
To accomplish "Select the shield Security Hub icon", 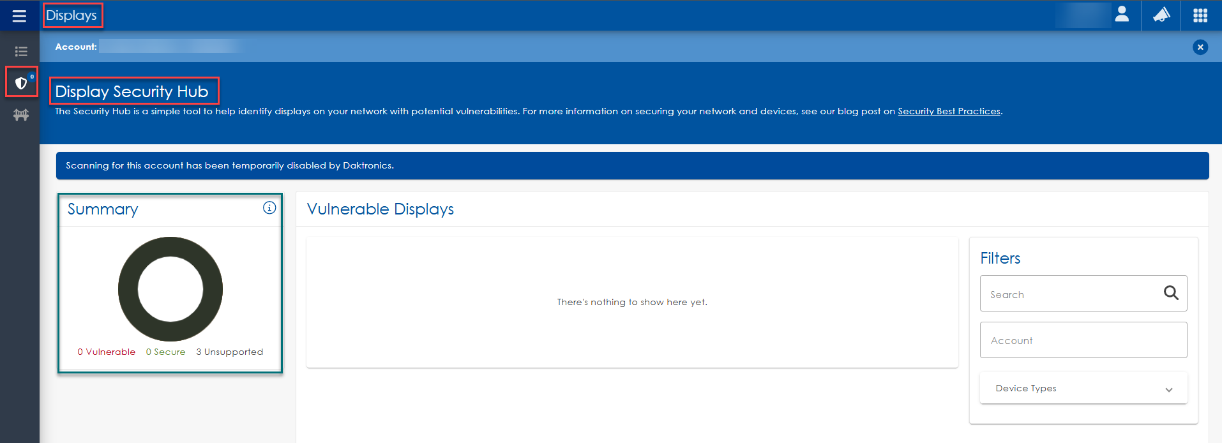I will [21, 83].
